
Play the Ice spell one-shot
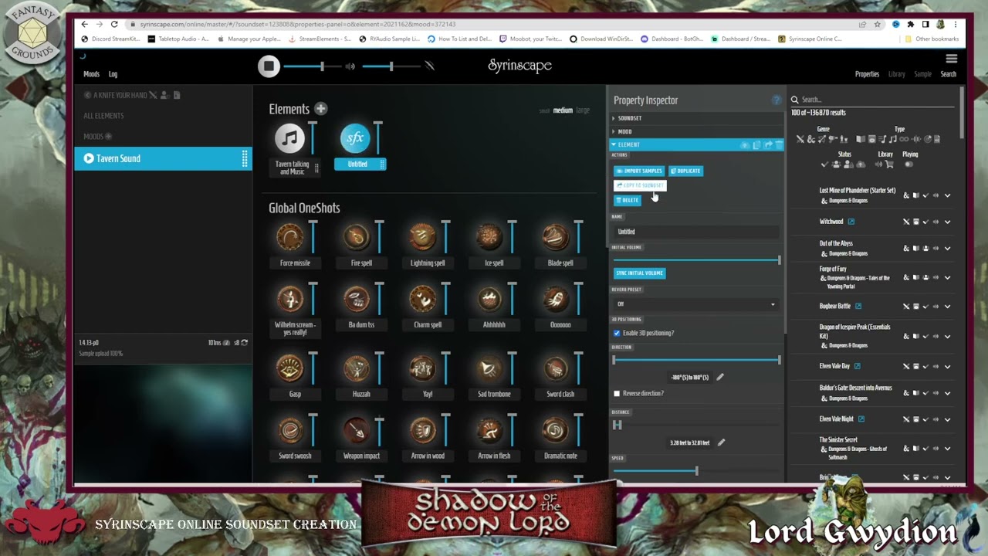[x=489, y=238]
